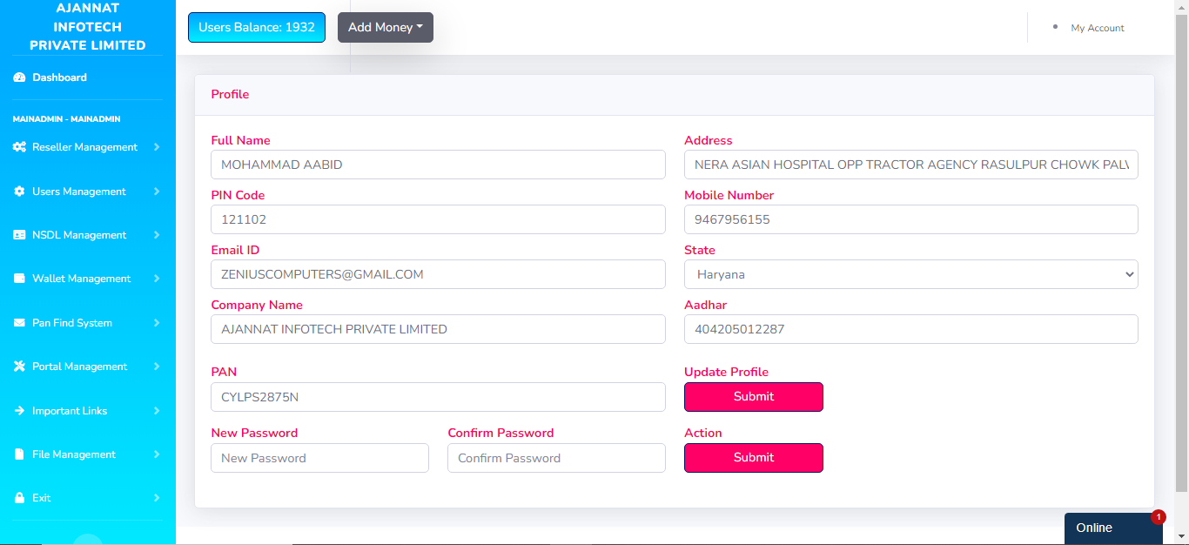Open Important Links in the sidebar

[x=70, y=411]
